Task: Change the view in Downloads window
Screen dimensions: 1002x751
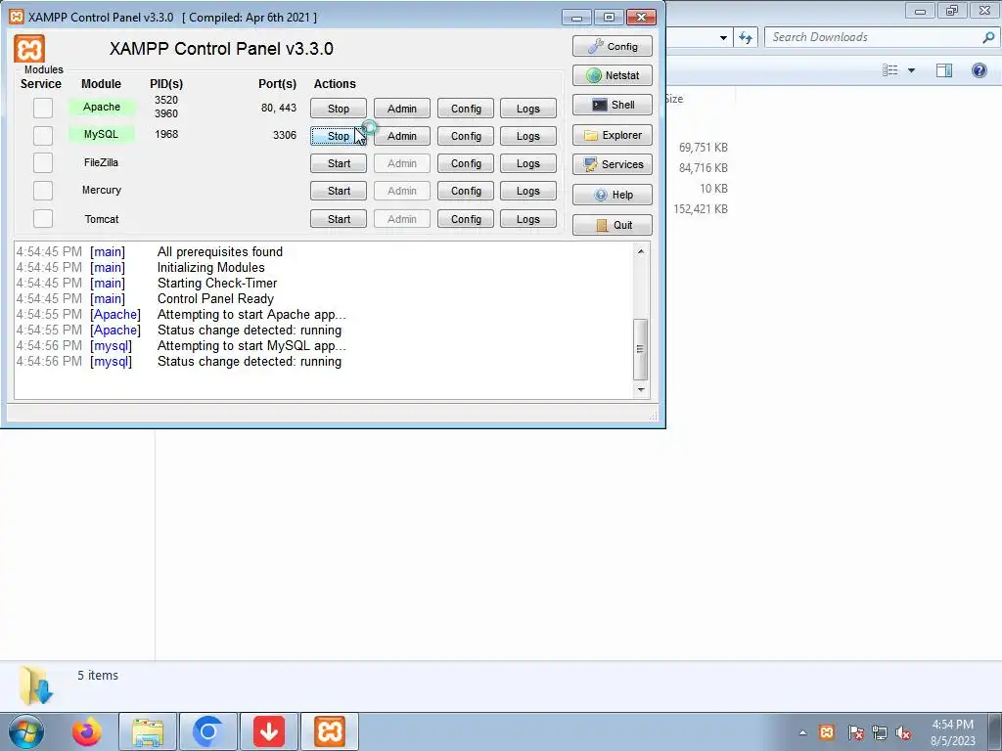Action: click(890, 70)
